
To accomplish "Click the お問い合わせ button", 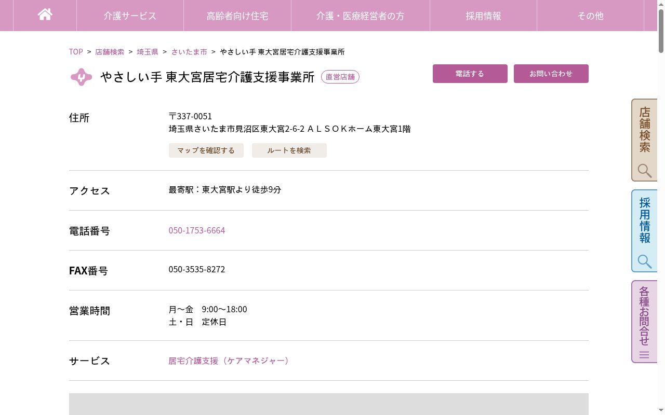I will click(551, 74).
